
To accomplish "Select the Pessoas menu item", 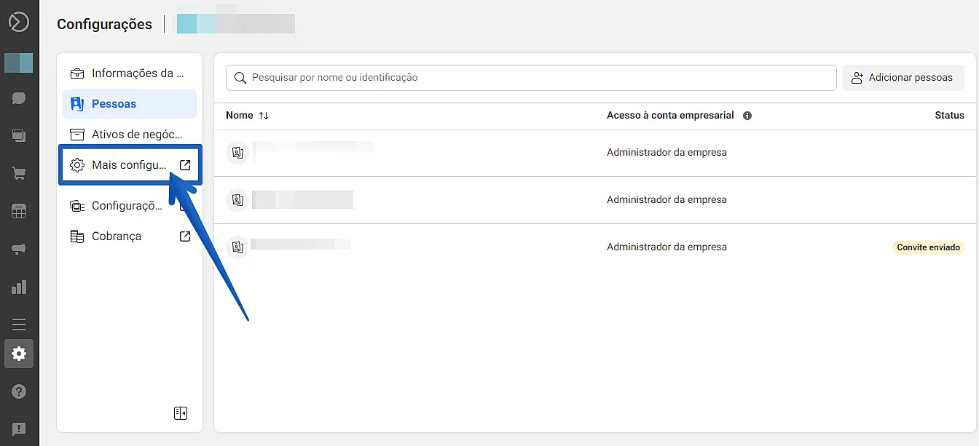I will (130, 104).
